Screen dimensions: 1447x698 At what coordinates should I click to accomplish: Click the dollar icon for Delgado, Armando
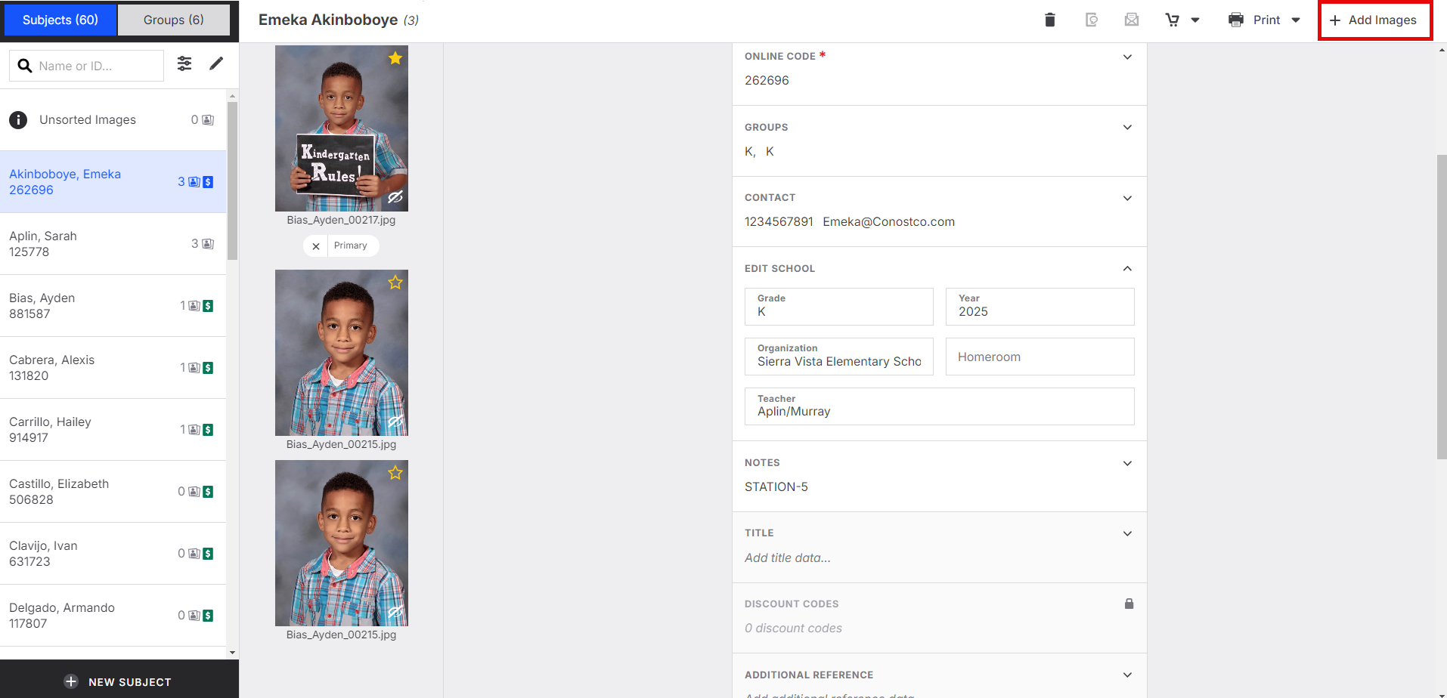tap(208, 616)
